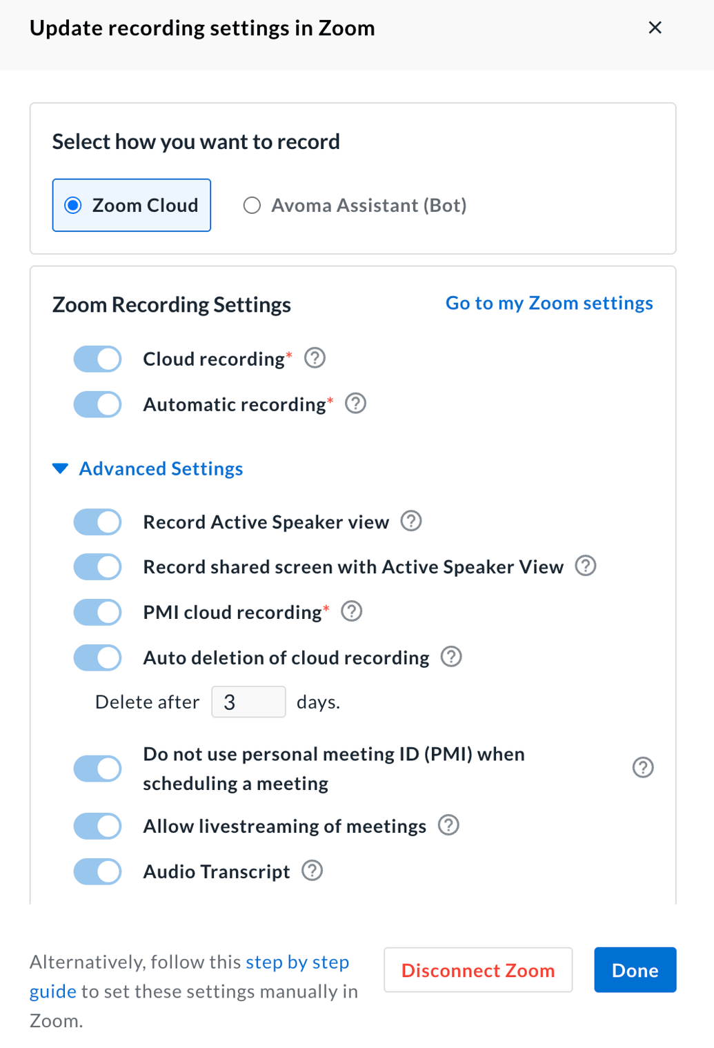This screenshot has width=714, height=1048.
Task: Turn off Automatic recording switch
Action: [97, 404]
